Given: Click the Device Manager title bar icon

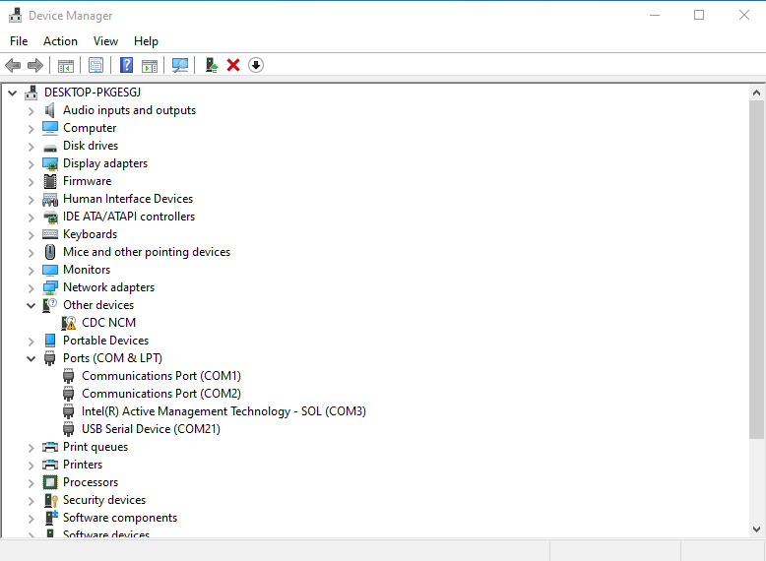Looking at the screenshot, I should click(x=15, y=15).
